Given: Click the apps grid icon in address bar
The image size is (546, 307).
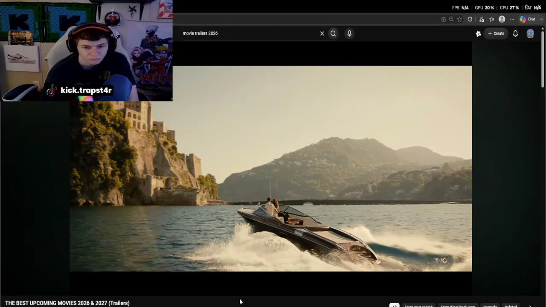Looking at the screenshot, I should coord(444,19).
